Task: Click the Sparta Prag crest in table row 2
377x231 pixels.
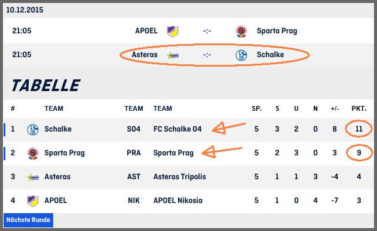Action: (x=33, y=154)
